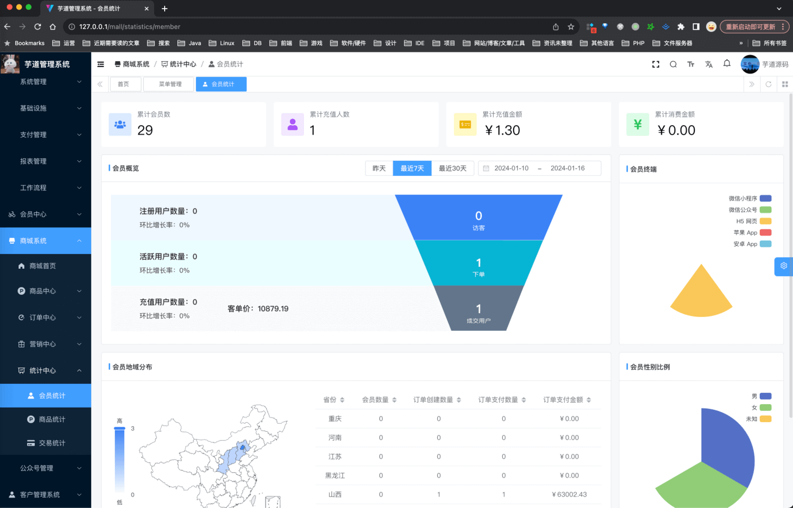The height and width of the screenshot is (508, 793).
Task: Switch to the 菜单管理 tab
Action: 170,84
